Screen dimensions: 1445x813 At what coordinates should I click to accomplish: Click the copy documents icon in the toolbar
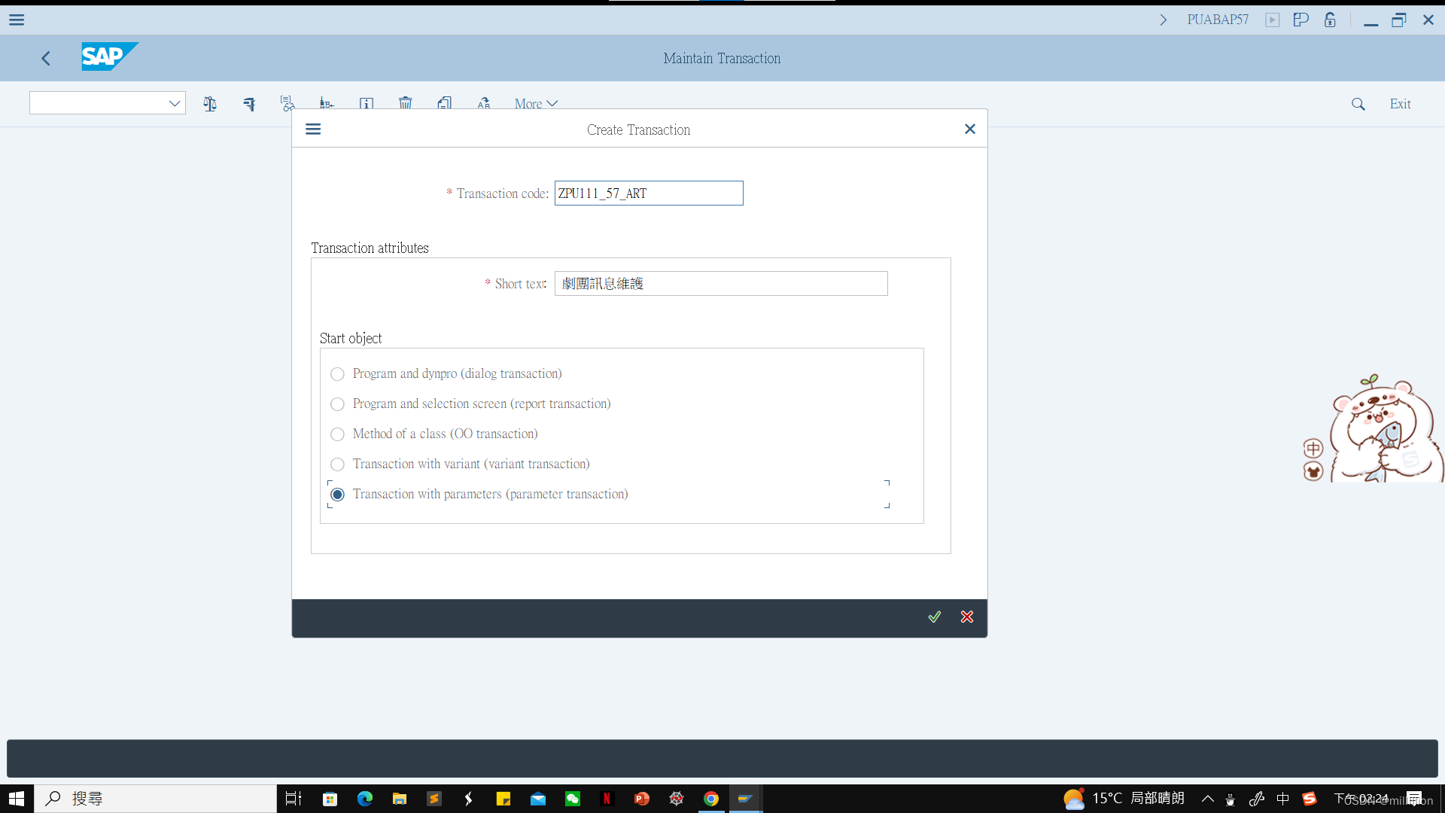(x=445, y=103)
